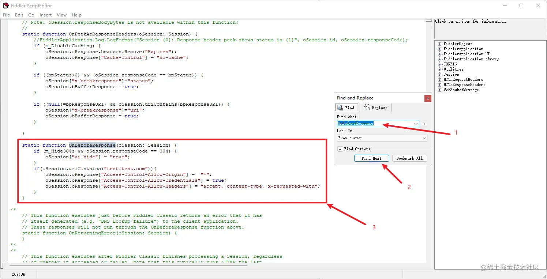Open the File menu
The height and width of the screenshot is (279, 547).
(6, 15)
